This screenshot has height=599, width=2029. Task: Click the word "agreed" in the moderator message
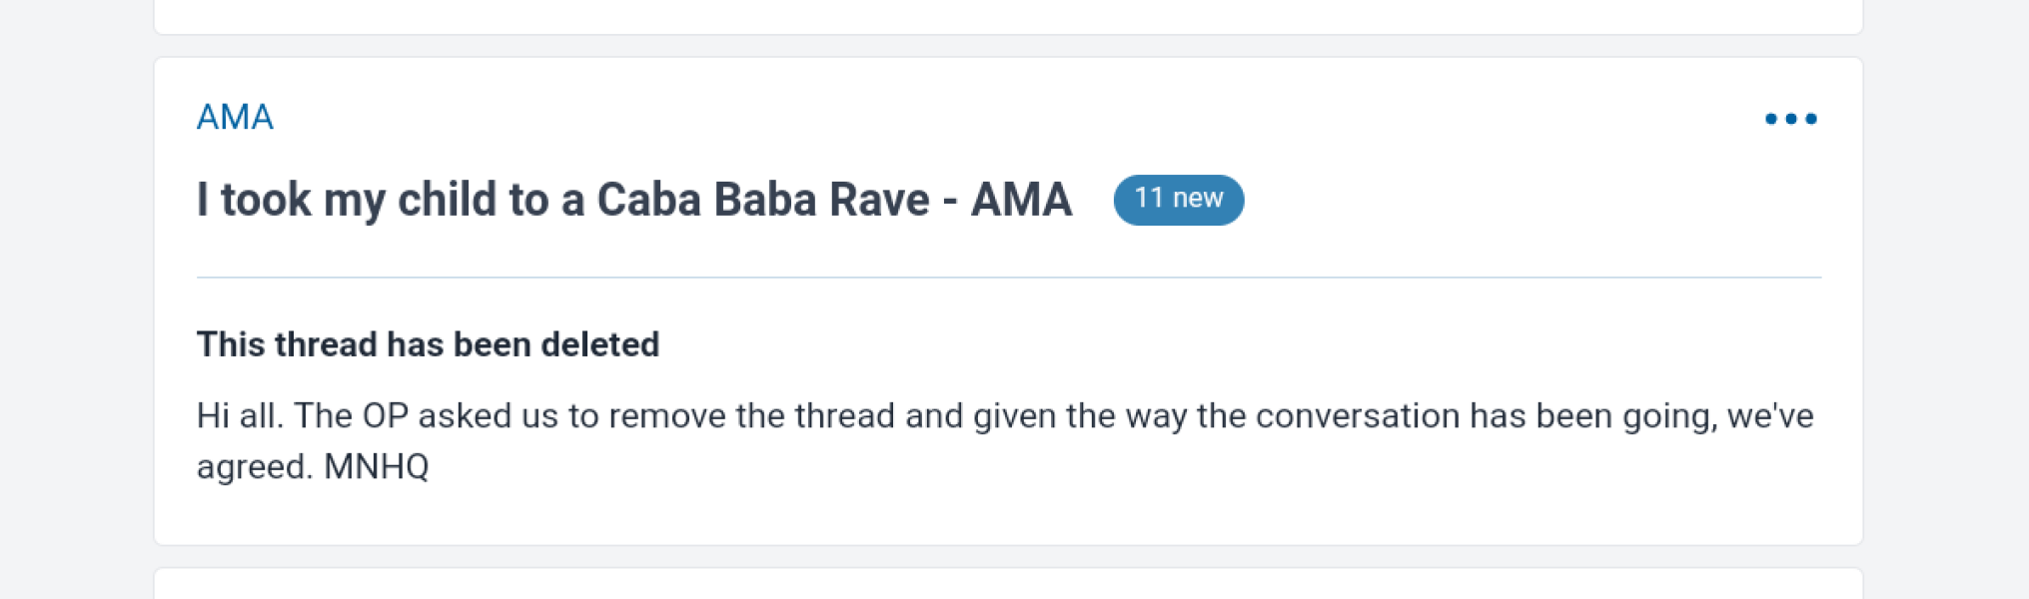[251, 467]
